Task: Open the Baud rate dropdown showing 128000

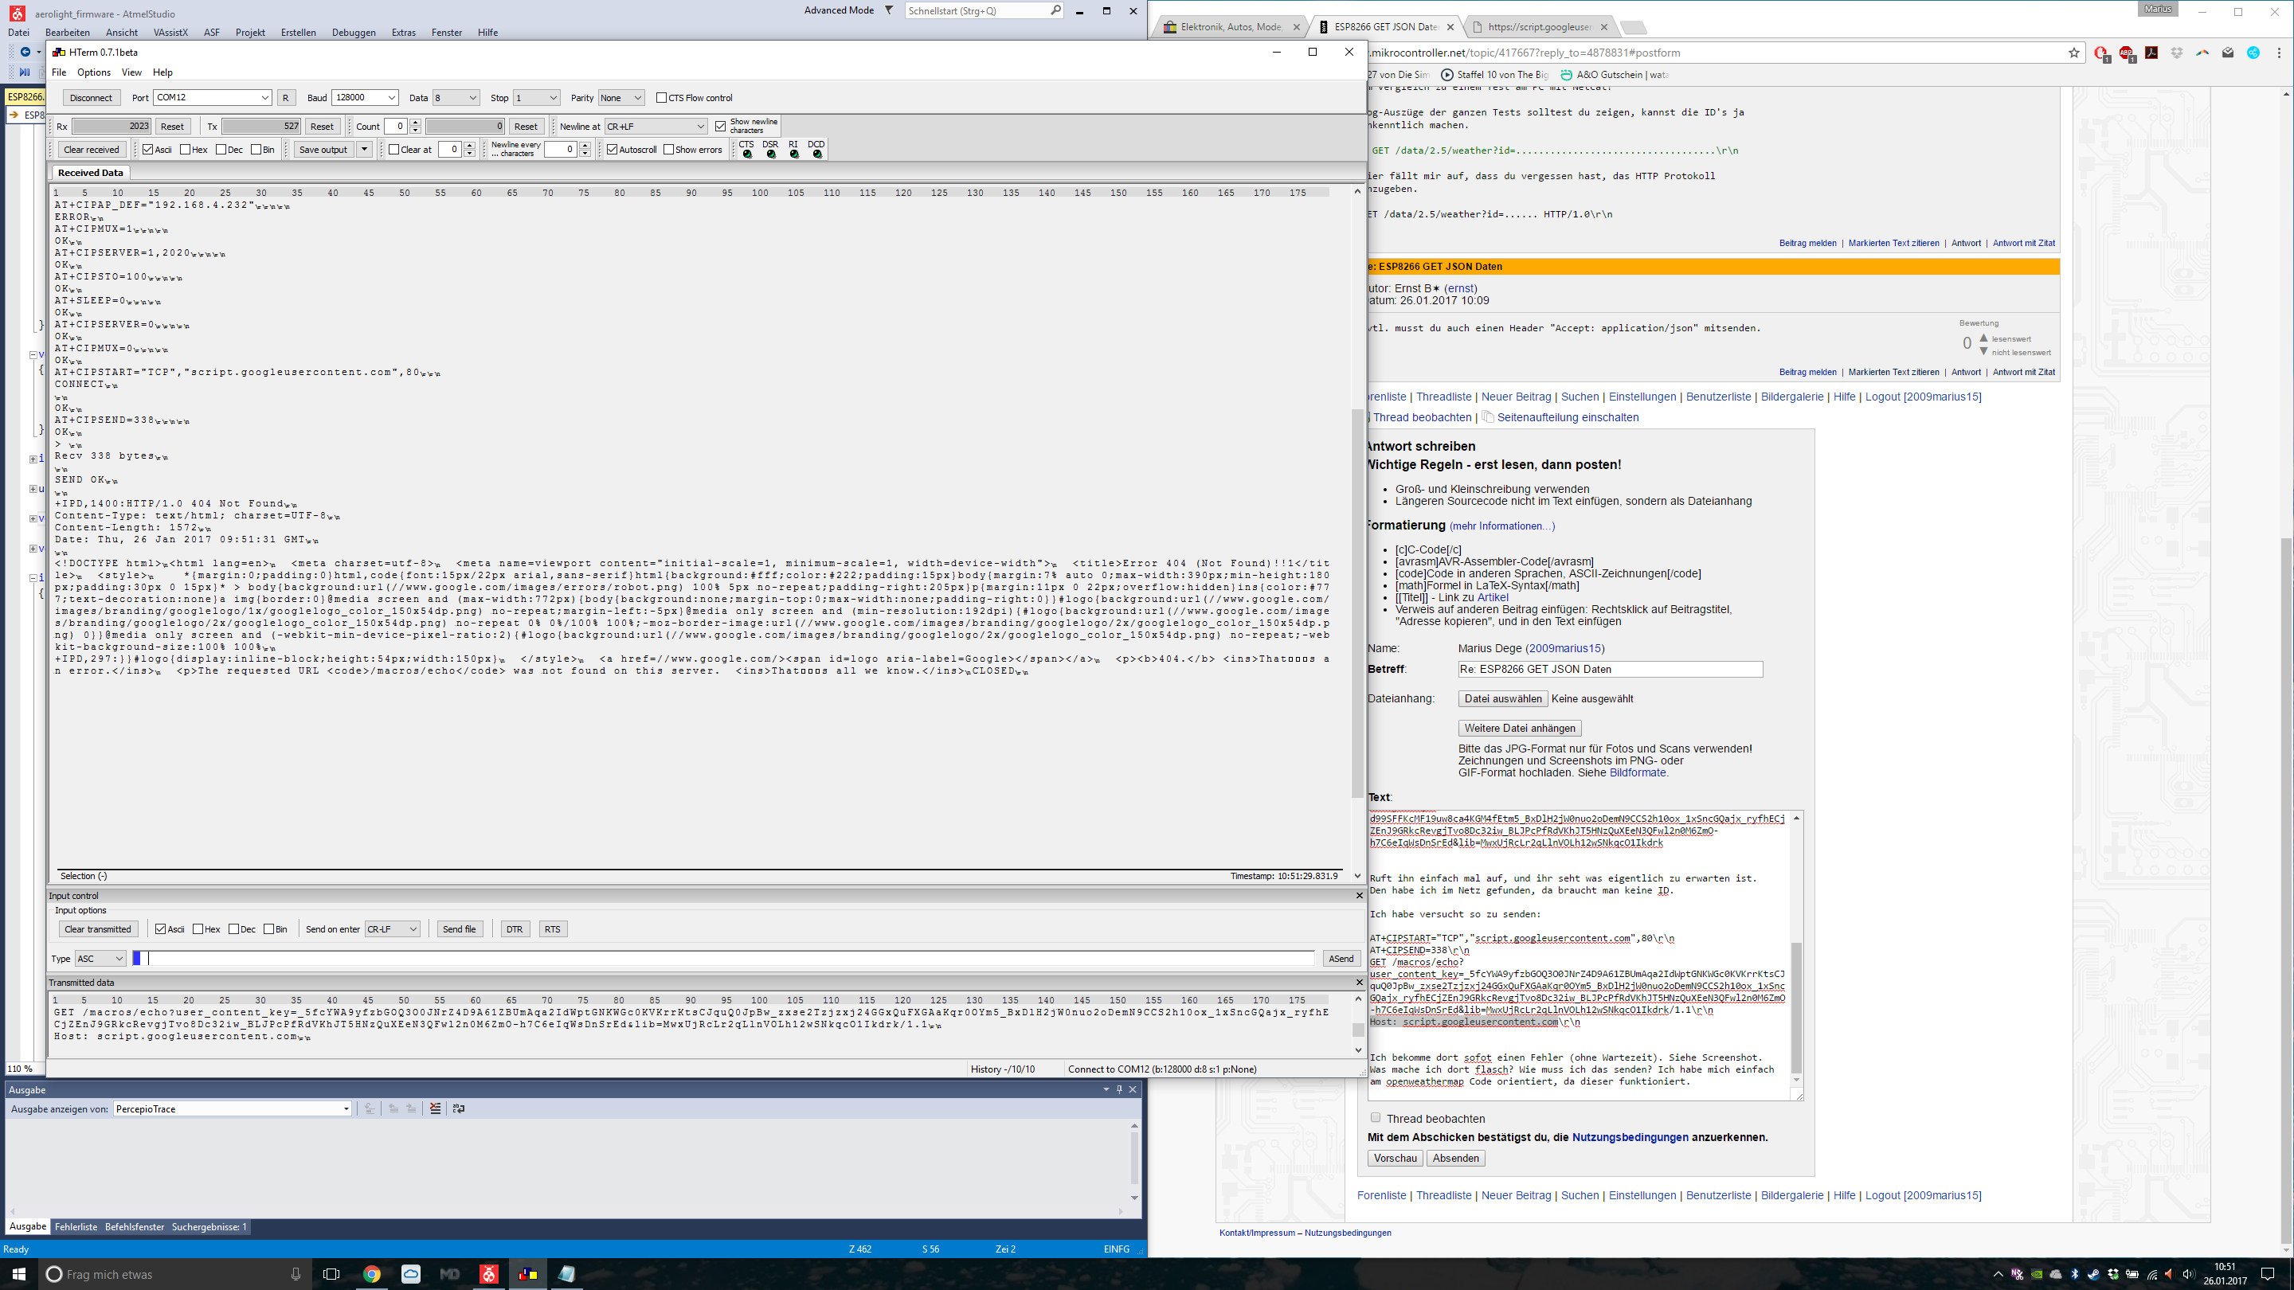Action: [365, 98]
